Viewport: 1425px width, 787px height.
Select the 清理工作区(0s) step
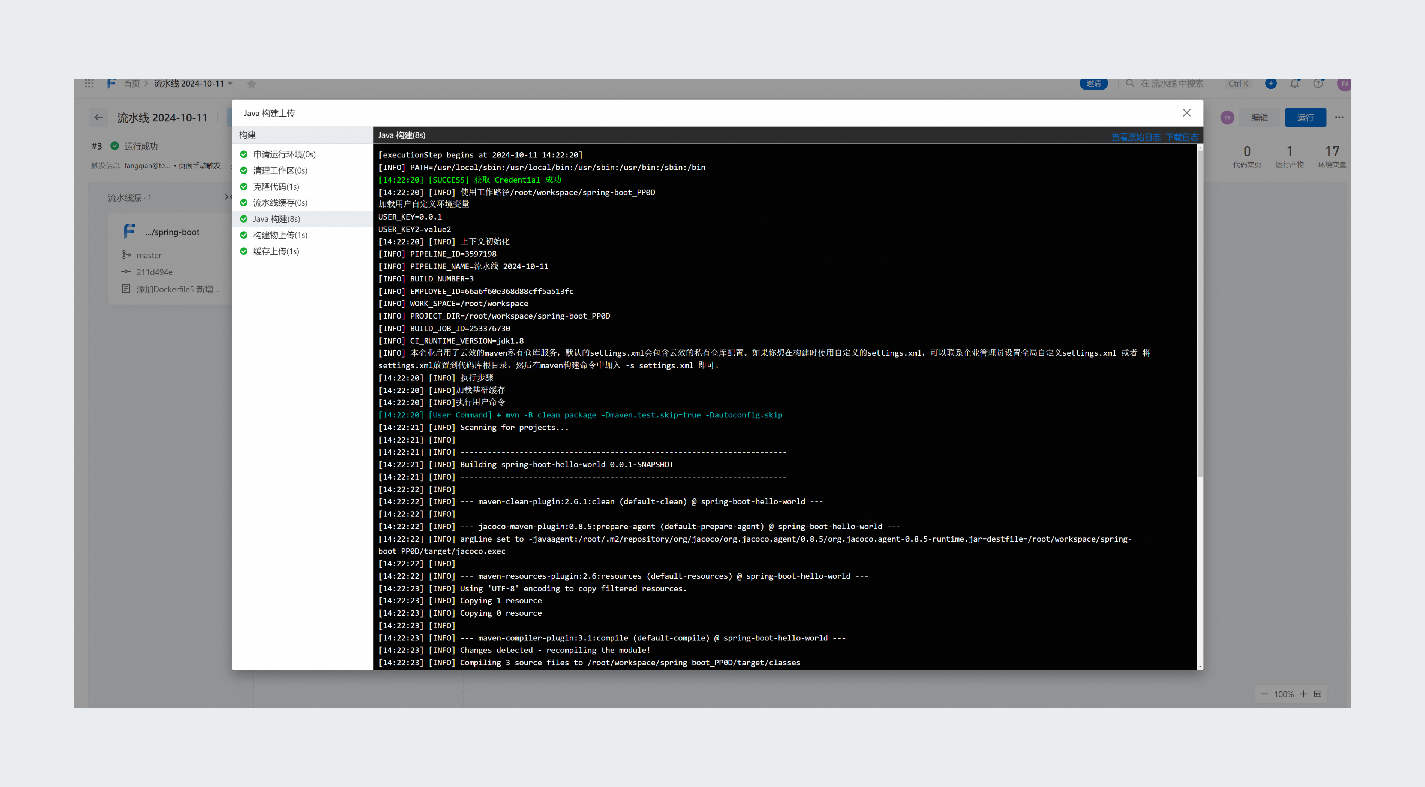point(303,170)
